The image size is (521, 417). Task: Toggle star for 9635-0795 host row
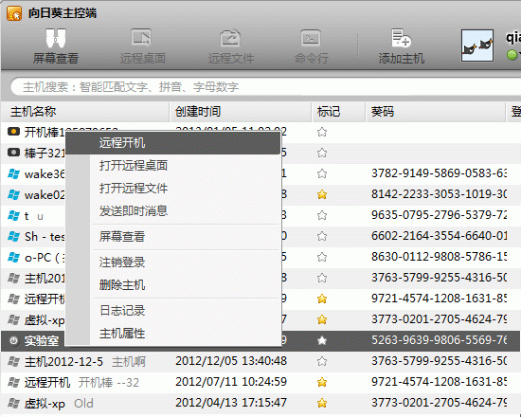(x=322, y=215)
